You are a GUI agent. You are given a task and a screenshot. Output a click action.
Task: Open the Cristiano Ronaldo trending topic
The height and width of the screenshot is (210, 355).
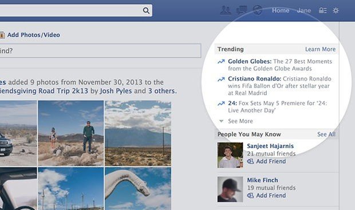point(254,79)
